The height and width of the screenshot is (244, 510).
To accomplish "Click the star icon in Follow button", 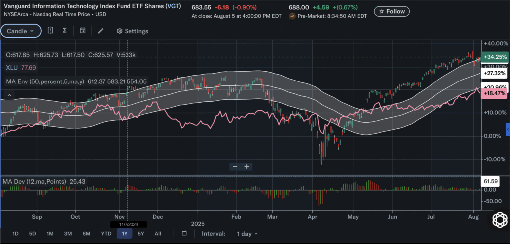I will point(382,12).
